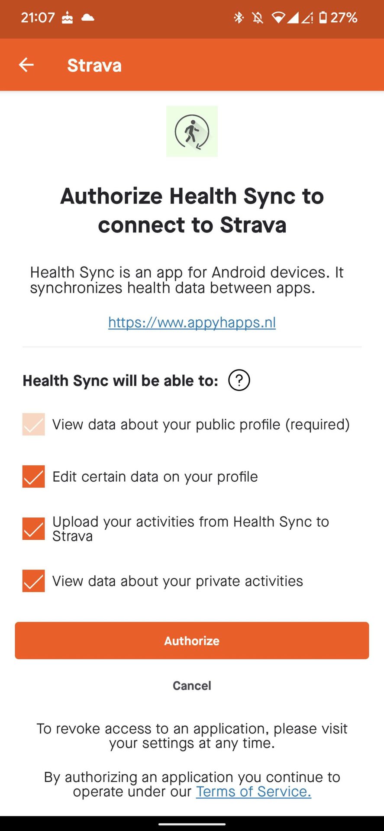Tap the cloud icon in status bar

tap(88, 18)
